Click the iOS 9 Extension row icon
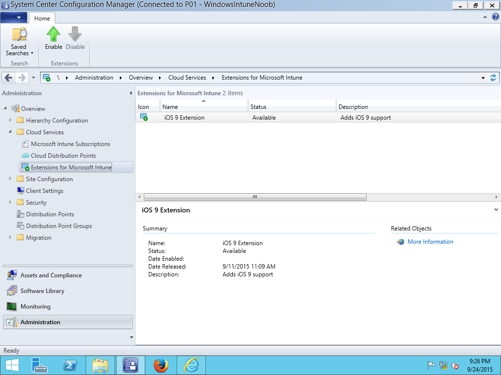The width and height of the screenshot is (501, 375). (144, 117)
